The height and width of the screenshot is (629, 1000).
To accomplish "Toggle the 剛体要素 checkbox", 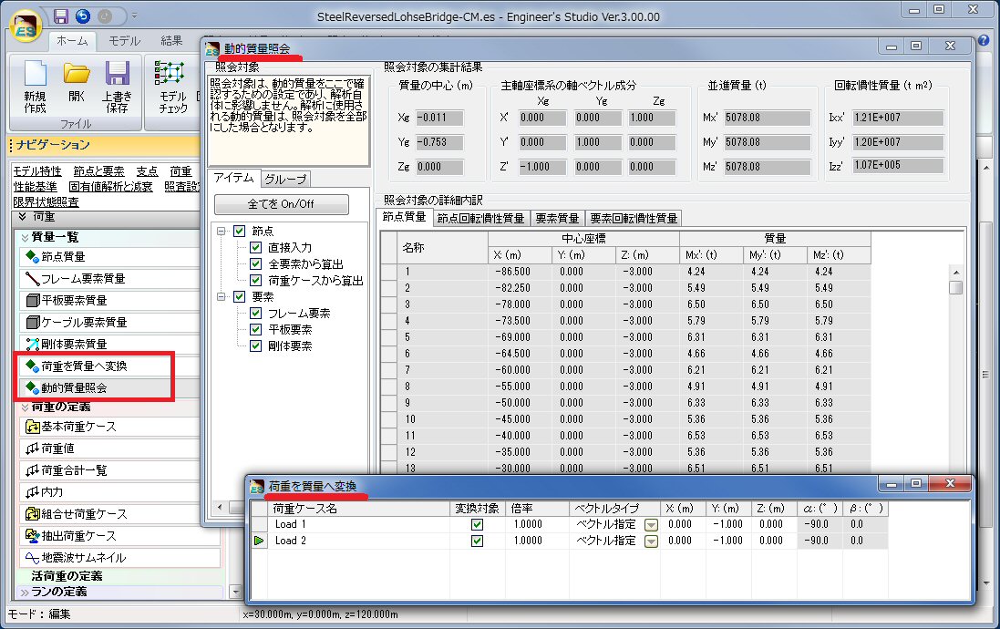I will tap(256, 345).
